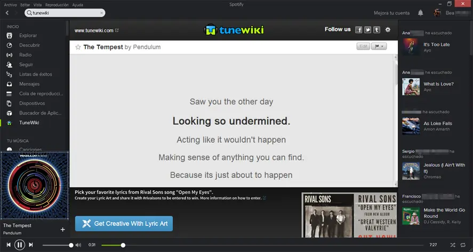This screenshot has height=252, width=473.
Task: Click the Edit lyrics button
Action: pos(363,46)
